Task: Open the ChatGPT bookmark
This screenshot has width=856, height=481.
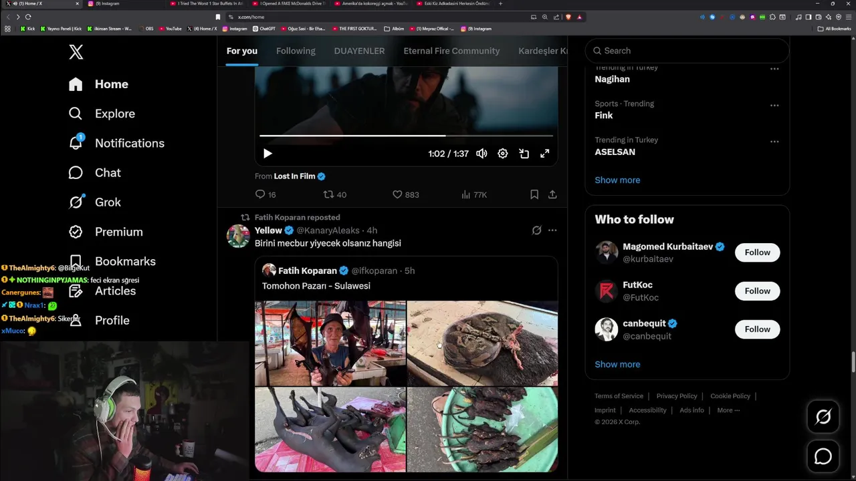Action: coord(264,29)
